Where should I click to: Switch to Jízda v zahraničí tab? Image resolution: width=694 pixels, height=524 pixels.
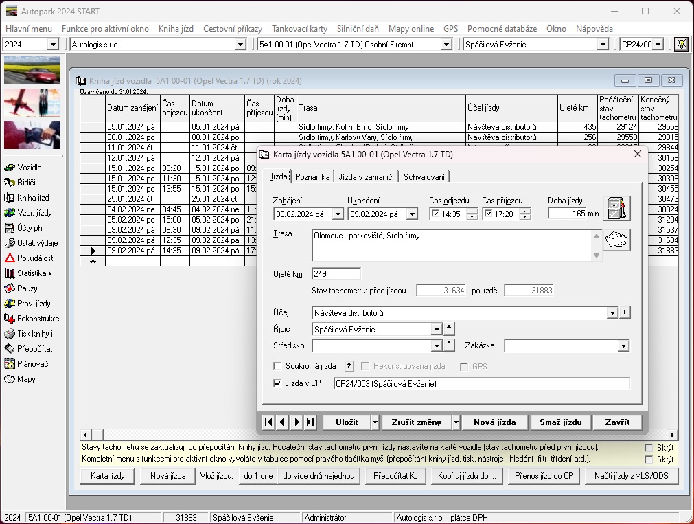click(x=366, y=176)
